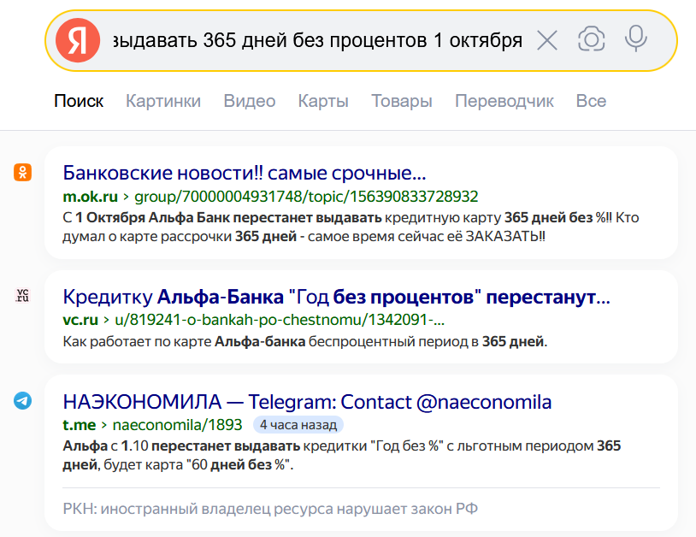
Task: Open t.me domain link
Action: [79, 425]
